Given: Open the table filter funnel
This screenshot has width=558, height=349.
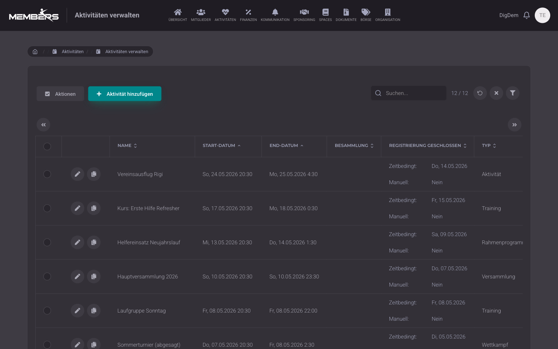Looking at the screenshot, I should [x=513, y=93].
